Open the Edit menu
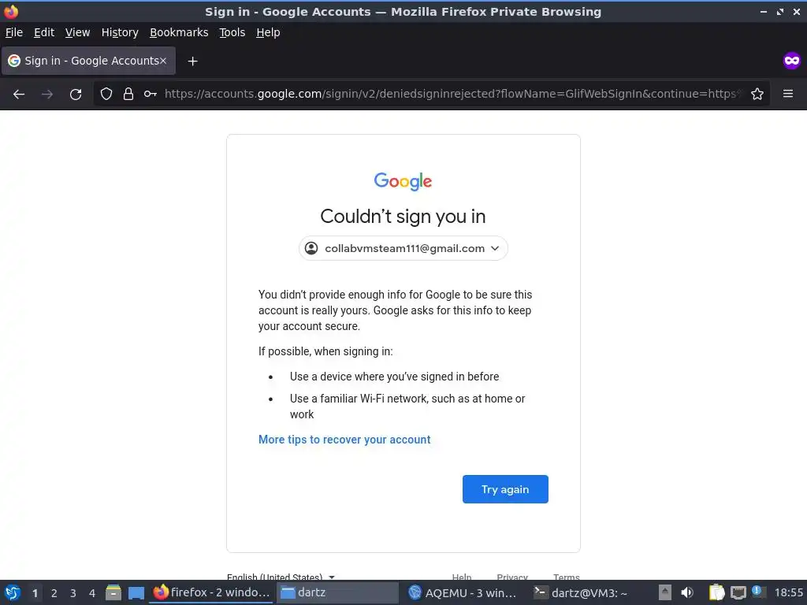 44,32
